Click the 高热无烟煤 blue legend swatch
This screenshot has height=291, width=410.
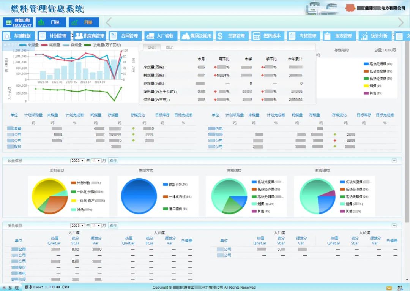point(366,64)
